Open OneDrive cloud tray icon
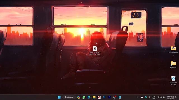This screenshot has width=179, height=100. point(142,97)
